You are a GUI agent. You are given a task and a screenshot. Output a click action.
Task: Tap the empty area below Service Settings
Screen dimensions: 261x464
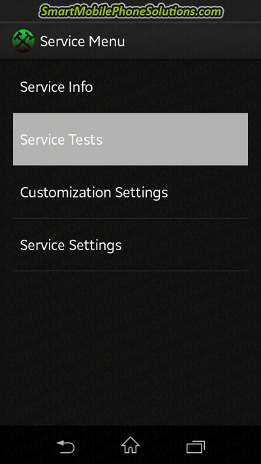click(x=130, y=348)
